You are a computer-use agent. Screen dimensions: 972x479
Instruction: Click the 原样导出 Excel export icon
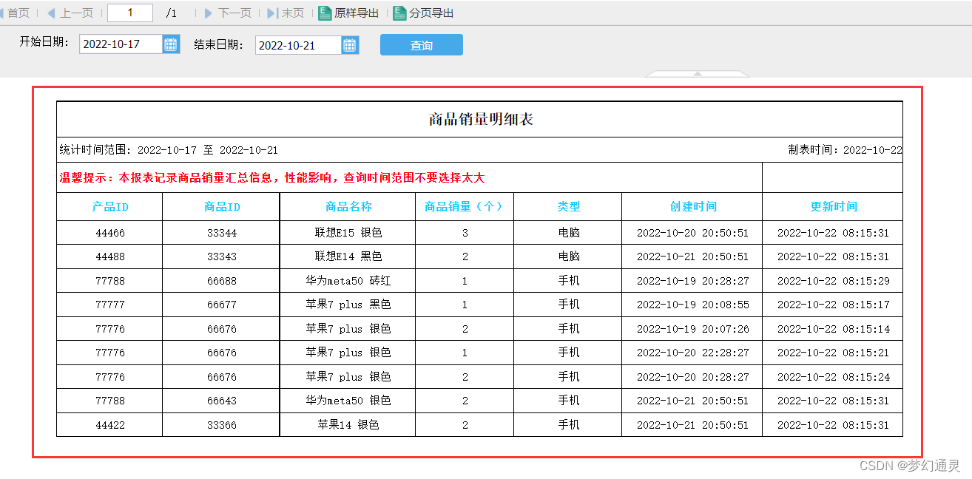(x=325, y=13)
